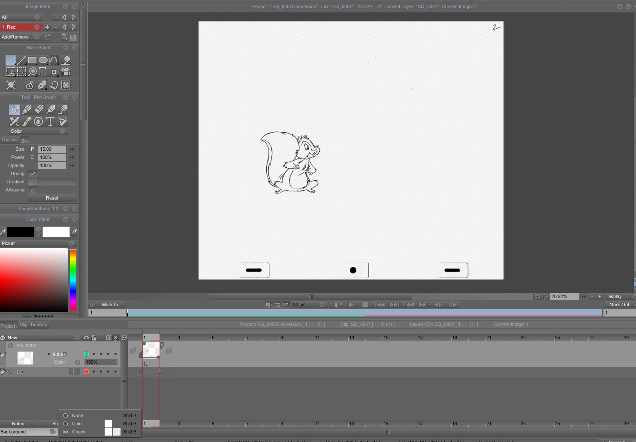Image resolution: width=636 pixels, height=442 pixels.
Task: Select the rectangular selection tool
Action: [x=21, y=72]
